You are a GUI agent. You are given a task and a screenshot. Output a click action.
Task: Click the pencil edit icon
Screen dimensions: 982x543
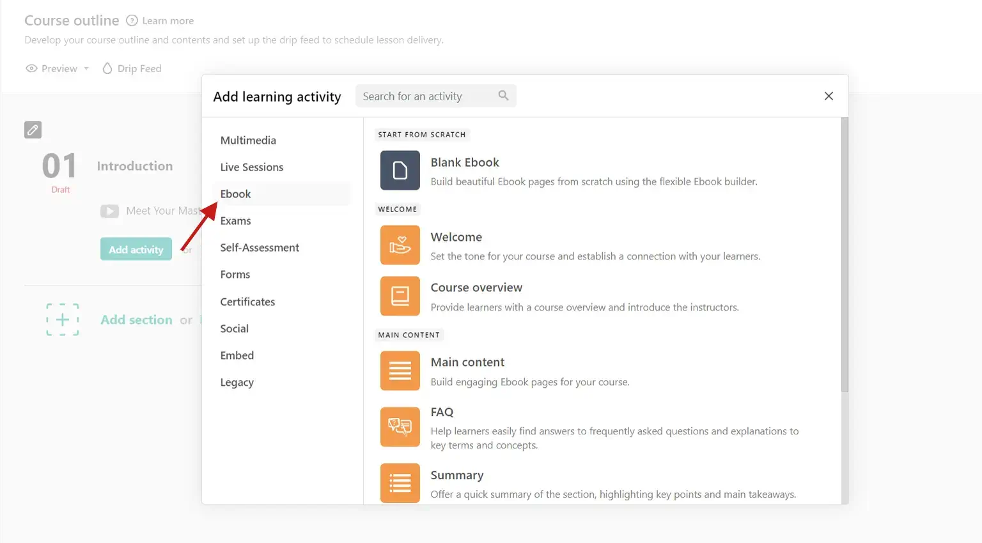(x=33, y=130)
